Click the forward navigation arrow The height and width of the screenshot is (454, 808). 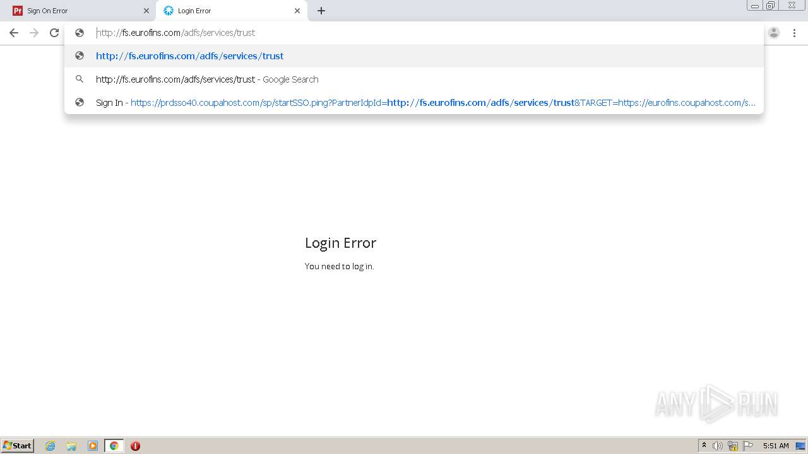point(34,33)
